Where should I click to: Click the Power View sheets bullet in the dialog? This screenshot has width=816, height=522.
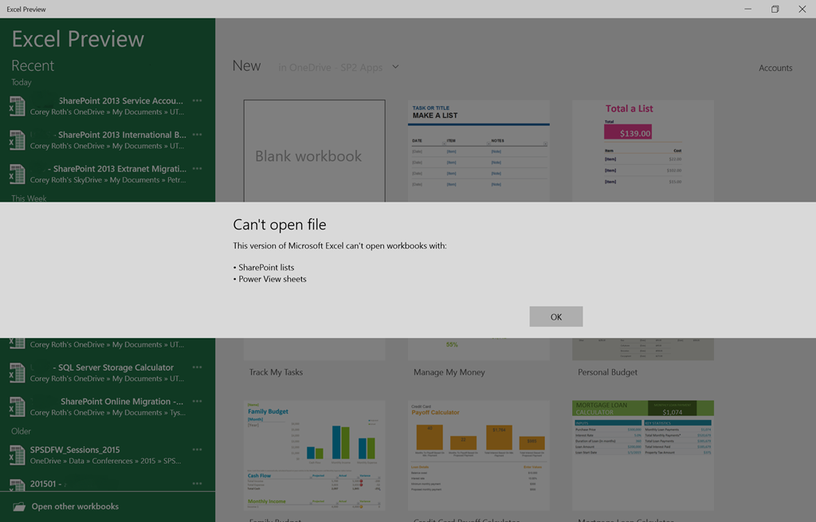pos(269,279)
